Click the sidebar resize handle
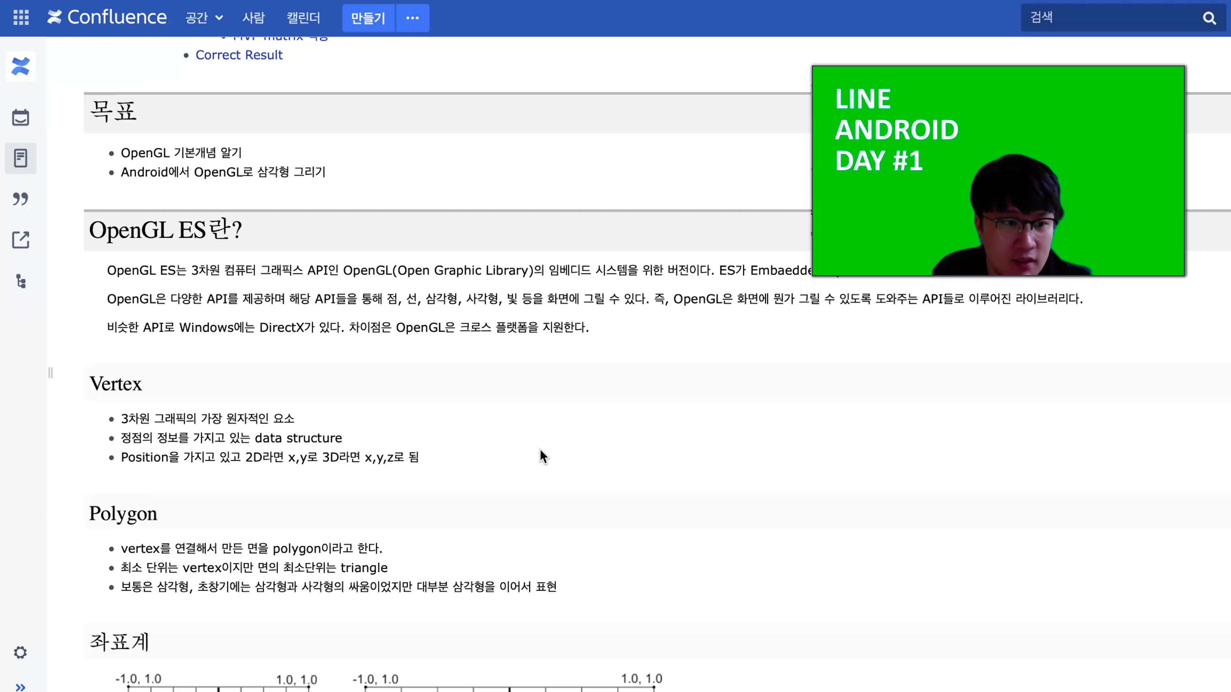The width and height of the screenshot is (1231, 692). click(51, 373)
